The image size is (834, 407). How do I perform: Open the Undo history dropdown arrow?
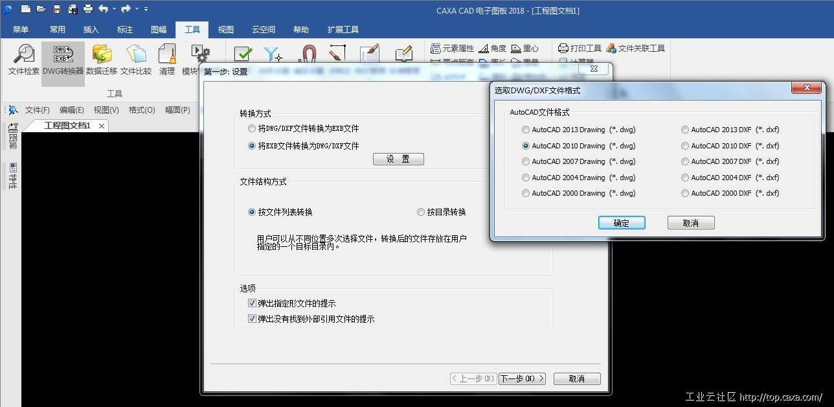click(114, 9)
